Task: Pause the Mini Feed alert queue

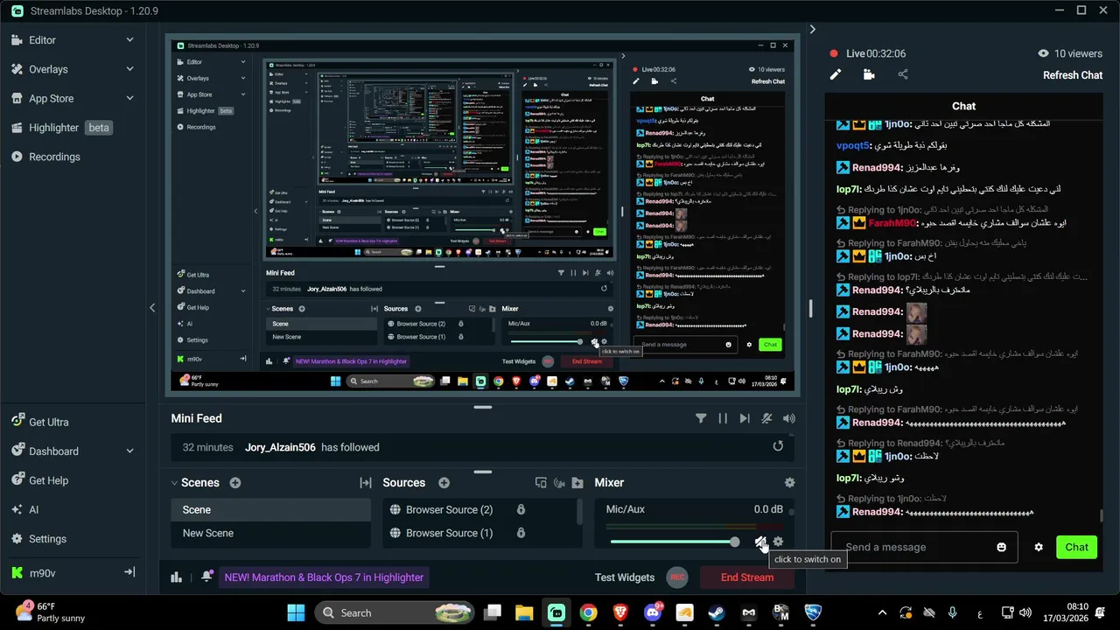Action: (723, 418)
